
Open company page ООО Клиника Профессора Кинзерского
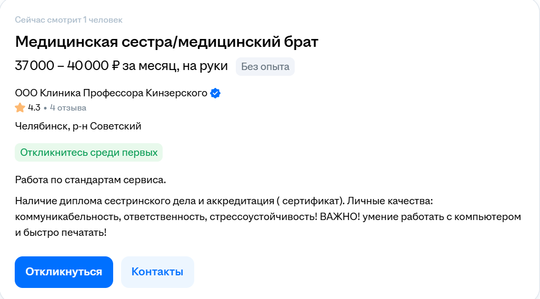(111, 94)
